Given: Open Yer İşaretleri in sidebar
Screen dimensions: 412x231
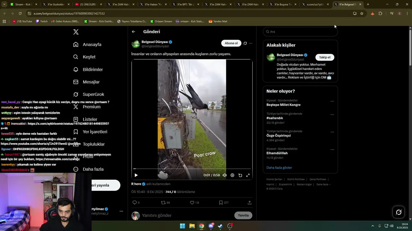Looking at the screenshot, I should (95, 132).
